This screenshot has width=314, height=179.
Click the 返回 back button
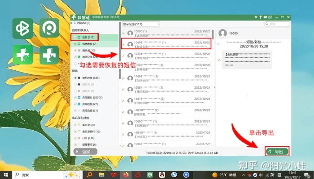85,152
